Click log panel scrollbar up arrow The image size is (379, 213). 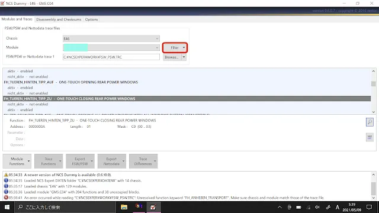click(374, 175)
